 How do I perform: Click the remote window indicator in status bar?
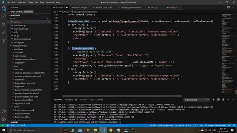pos(3,125)
